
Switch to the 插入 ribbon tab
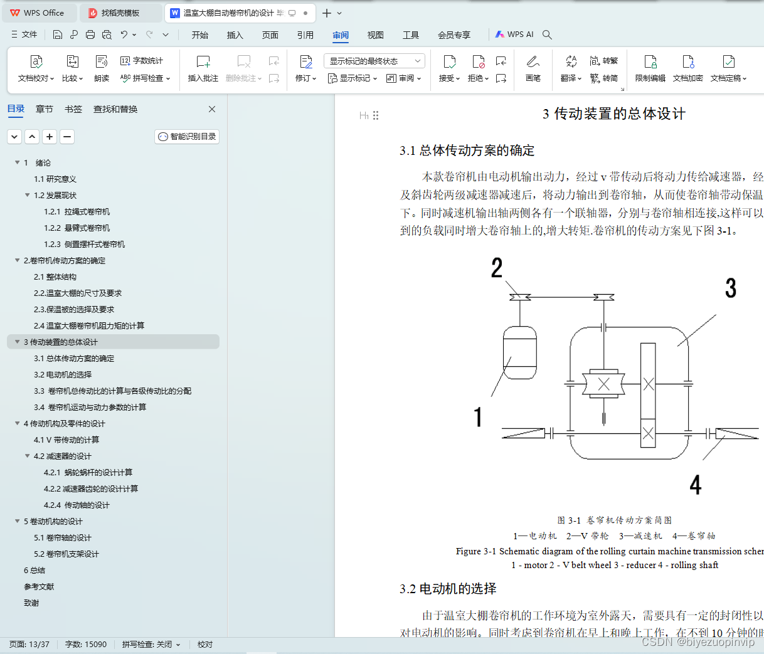tap(235, 35)
